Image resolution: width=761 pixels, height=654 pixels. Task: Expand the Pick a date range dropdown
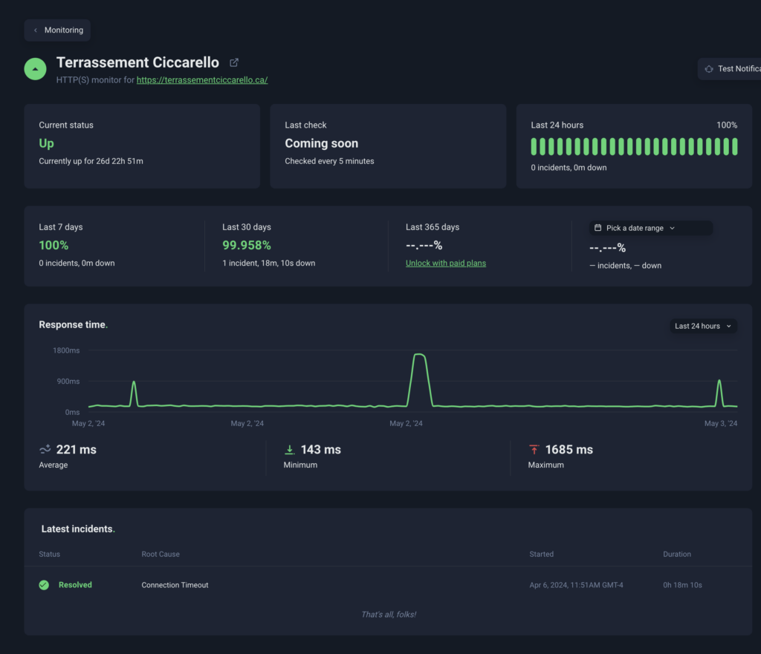[x=650, y=228]
